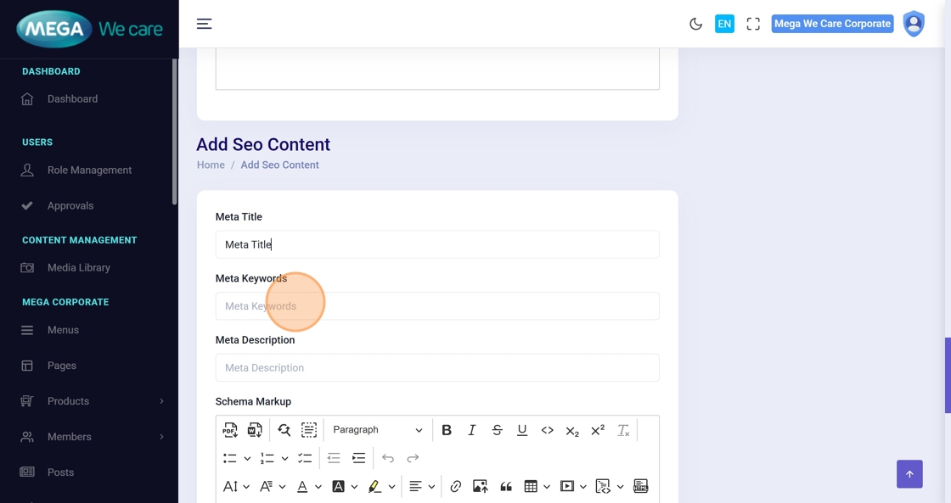Click the block quote icon

[506, 487]
